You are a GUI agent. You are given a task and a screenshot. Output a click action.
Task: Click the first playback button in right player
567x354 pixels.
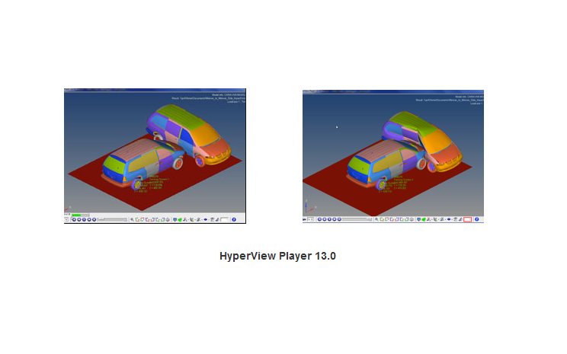(319, 219)
